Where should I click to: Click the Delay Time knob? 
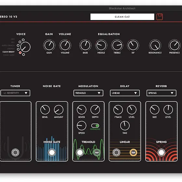125,125
